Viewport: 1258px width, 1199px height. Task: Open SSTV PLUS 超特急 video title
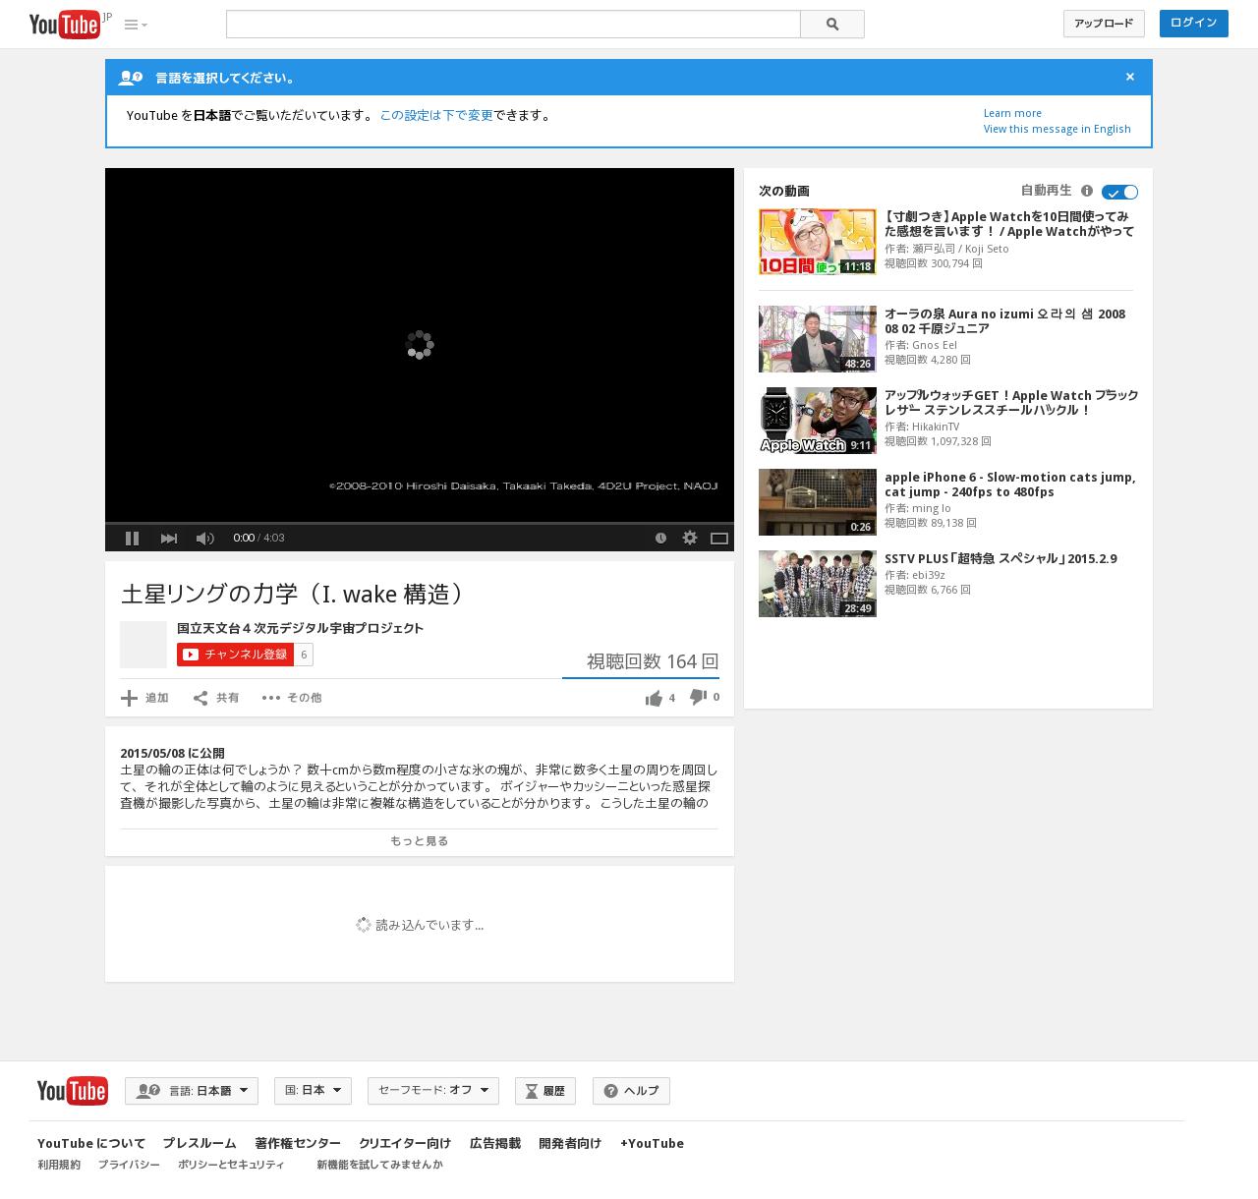[x=1001, y=558]
